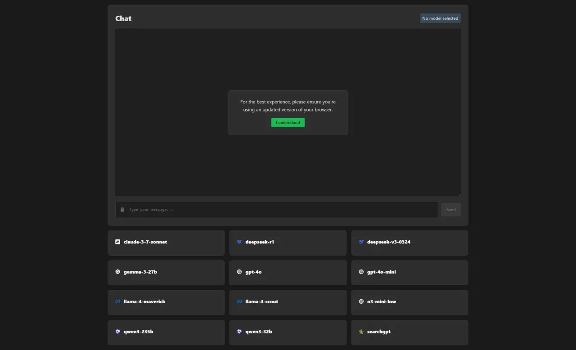
Task: Pick the deepseek-v3-0324 model card
Action: click(410, 243)
